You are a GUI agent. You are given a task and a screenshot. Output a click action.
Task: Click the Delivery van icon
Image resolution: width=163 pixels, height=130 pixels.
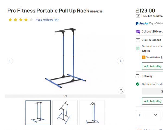138,76
